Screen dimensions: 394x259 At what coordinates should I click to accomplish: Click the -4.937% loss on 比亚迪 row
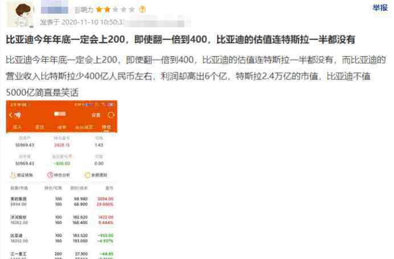click(x=105, y=241)
